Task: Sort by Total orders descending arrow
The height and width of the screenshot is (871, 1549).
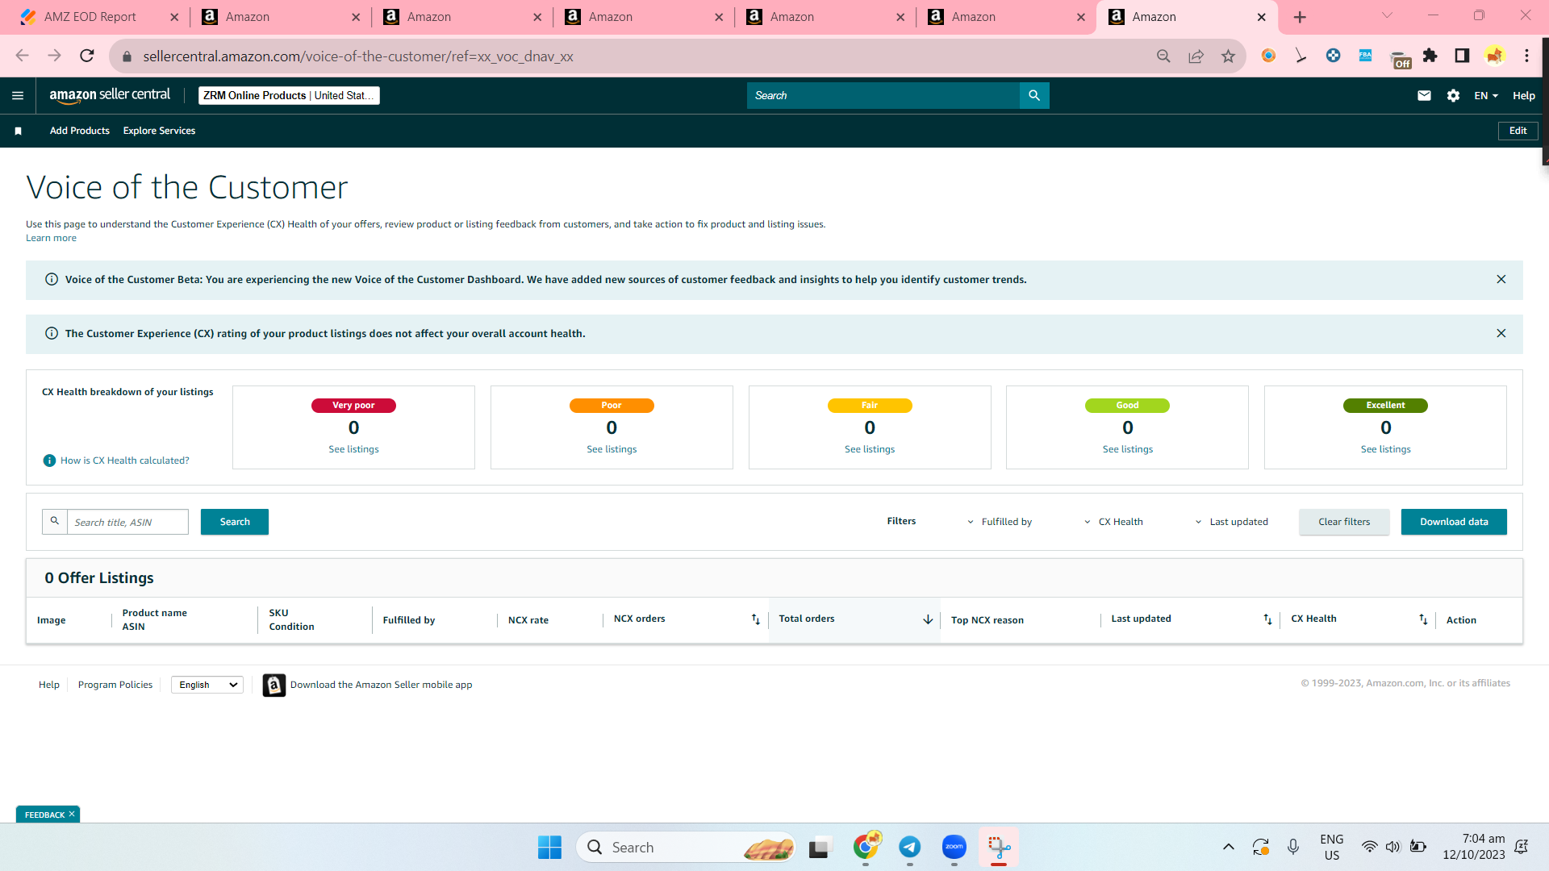Action: click(928, 619)
